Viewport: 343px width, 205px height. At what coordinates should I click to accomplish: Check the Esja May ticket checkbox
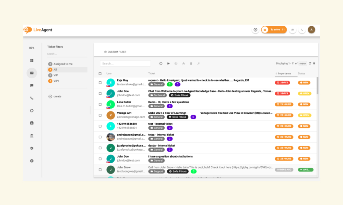pos(100,83)
